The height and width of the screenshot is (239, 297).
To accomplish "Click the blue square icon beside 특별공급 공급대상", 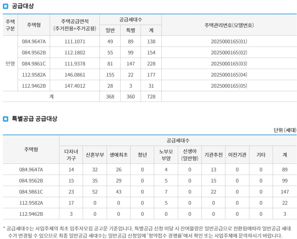I will click(x=5, y=119).
